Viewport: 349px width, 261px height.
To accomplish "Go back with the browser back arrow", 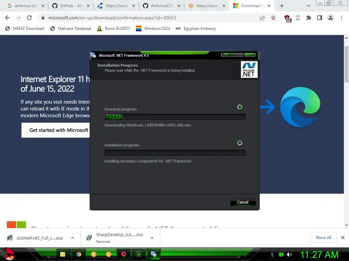I will [7, 18].
